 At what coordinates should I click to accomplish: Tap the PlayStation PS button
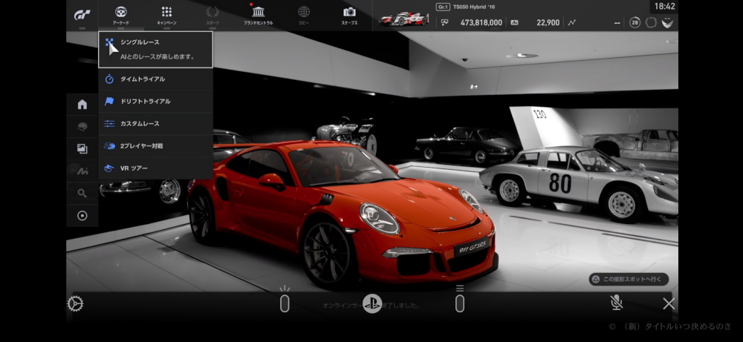pos(372,303)
